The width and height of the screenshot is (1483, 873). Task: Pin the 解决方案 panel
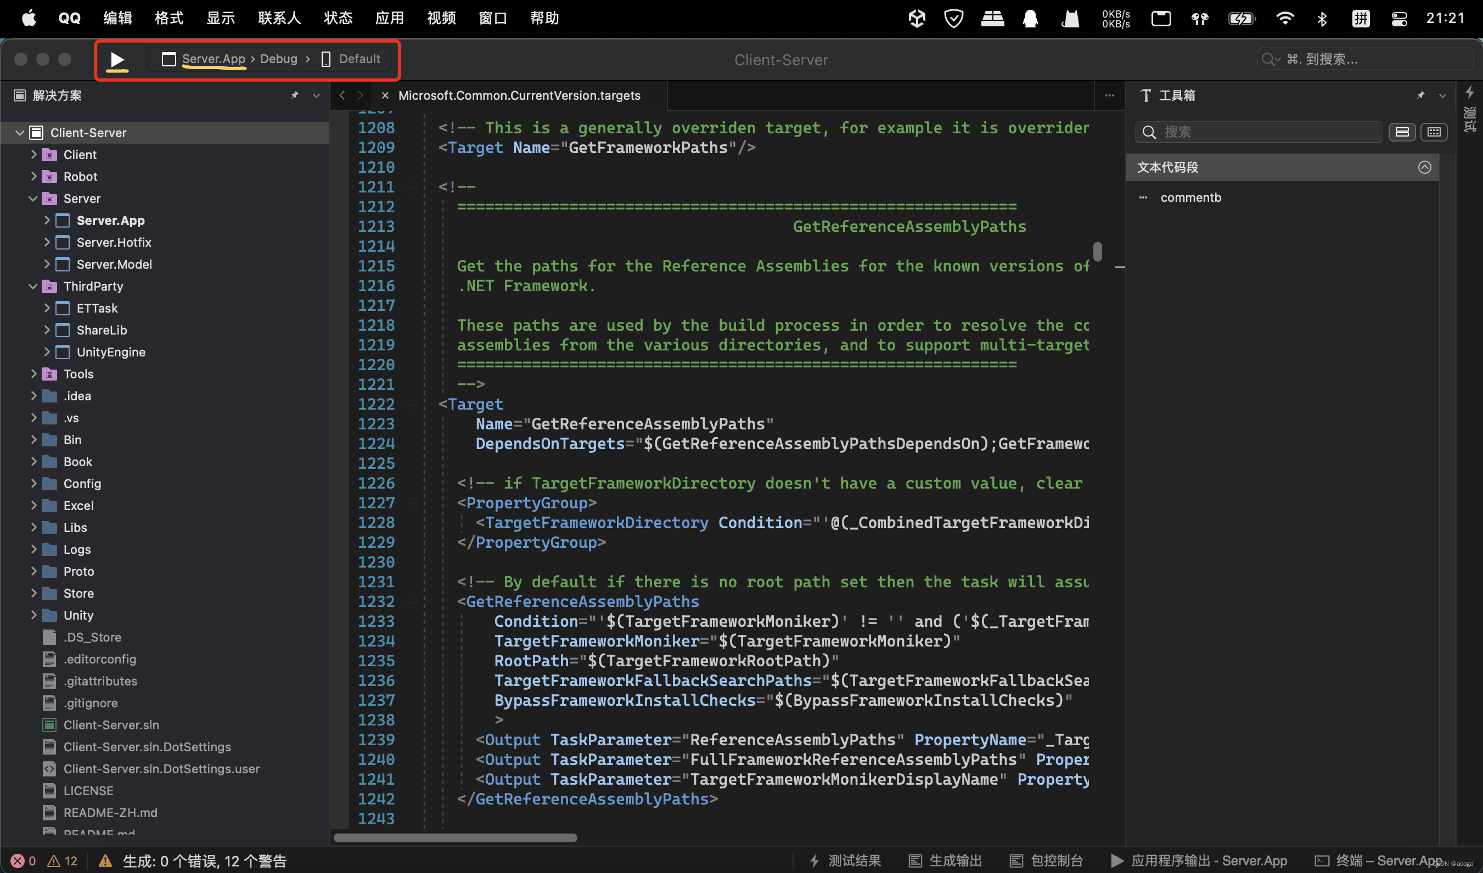(x=295, y=95)
